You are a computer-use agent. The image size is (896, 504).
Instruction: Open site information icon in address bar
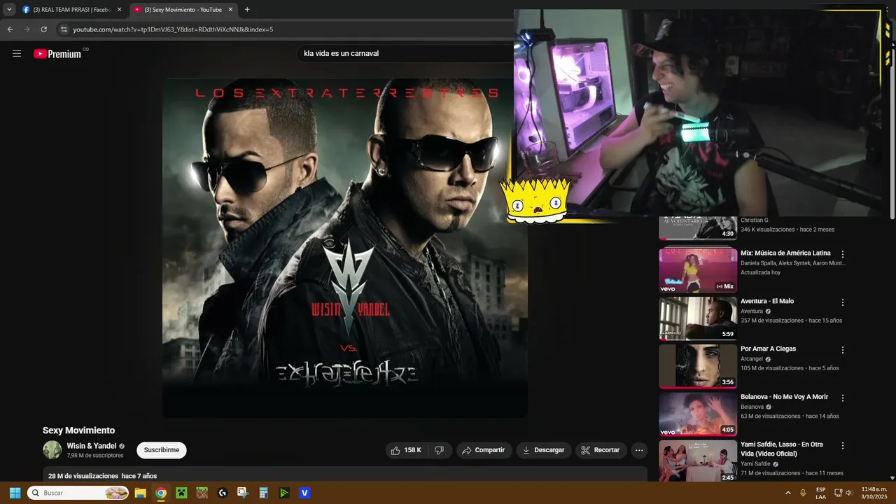64,29
